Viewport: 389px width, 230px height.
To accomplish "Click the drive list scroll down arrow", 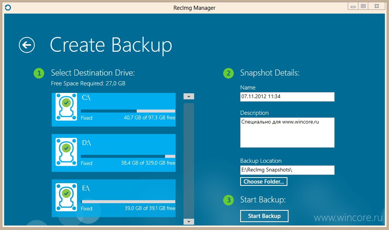I will tap(189, 222).
